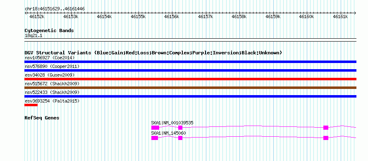
Task: Click the 46161k ruler tick
Action: point(341,16)
